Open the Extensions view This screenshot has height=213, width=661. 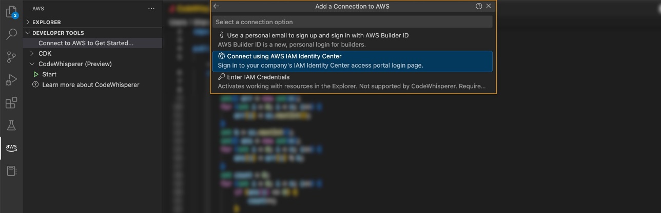[x=11, y=102]
